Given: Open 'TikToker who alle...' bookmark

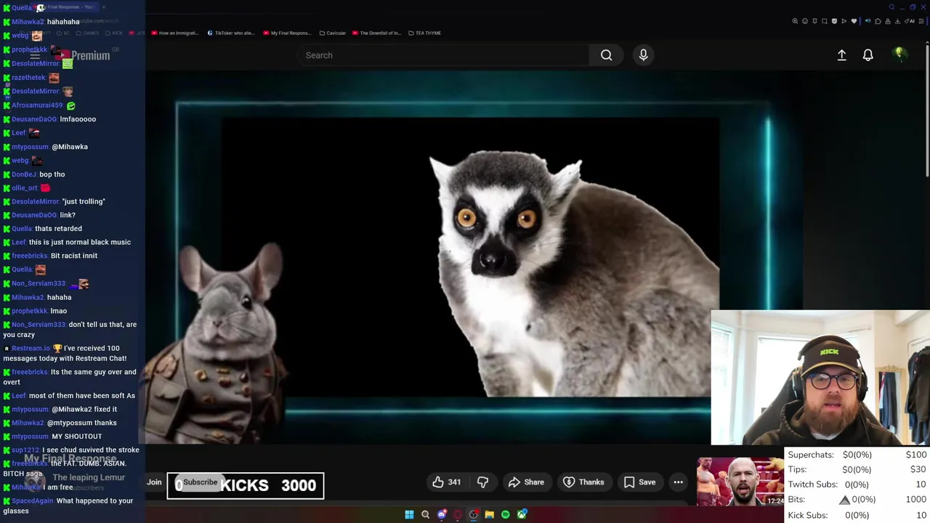Looking at the screenshot, I should (231, 33).
